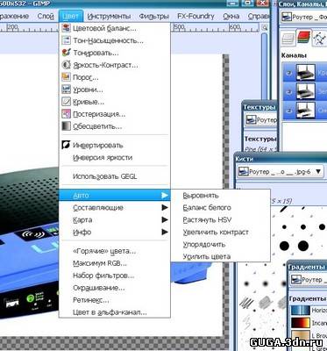The width and height of the screenshot is (327, 351).
Task: Click Увеличить контраст in the Auto submenu
Action: 216,233
